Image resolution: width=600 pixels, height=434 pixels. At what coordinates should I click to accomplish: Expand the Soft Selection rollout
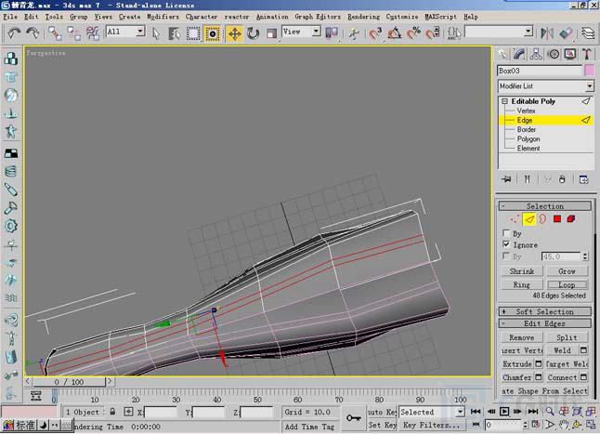(545, 311)
